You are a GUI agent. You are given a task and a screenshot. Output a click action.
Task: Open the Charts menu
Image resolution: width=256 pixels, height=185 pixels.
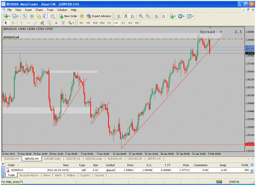coord(39,10)
